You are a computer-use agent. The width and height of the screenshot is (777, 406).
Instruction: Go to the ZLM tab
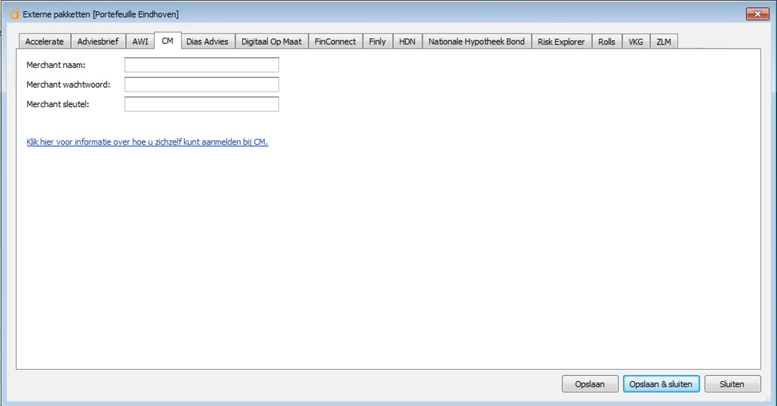click(x=664, y=42)
